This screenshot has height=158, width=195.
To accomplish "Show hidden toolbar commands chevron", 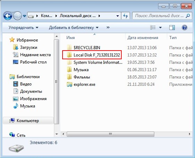I will point(108,27).
